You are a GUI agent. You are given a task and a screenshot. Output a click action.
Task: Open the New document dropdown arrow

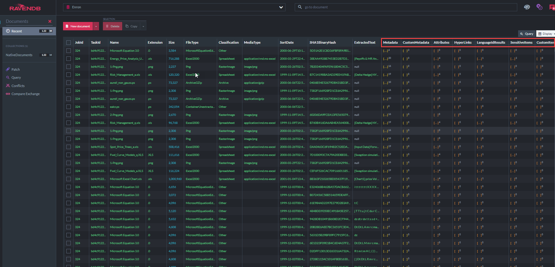[96, 26]
